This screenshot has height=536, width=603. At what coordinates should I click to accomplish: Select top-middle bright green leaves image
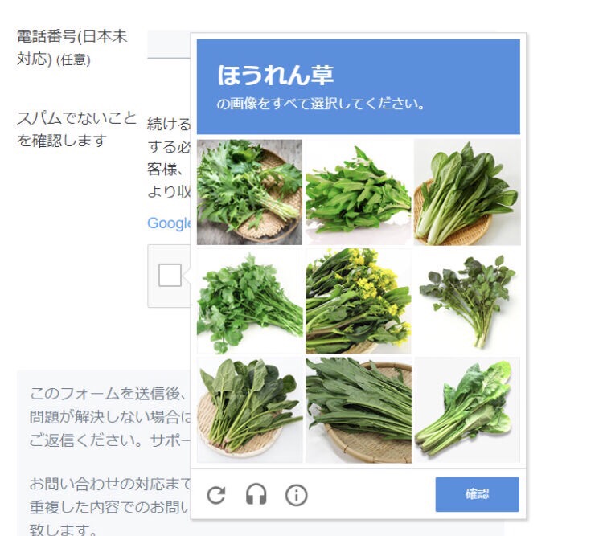point(359,192)
